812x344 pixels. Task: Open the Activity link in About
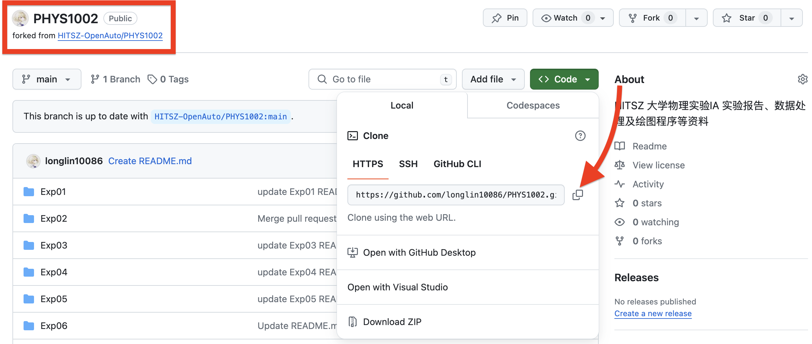pyautogui.click(x=648, y=184)
